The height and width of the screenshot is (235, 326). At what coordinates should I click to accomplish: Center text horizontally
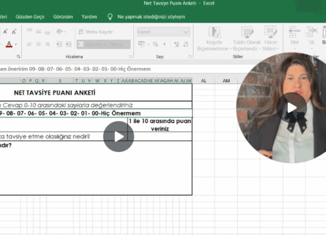click(38, 44)
